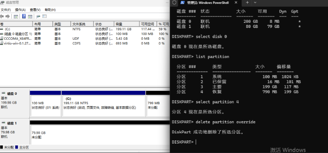
Task: Click the forward arrow in Disk Management toolbar
Action: (7, 16)
